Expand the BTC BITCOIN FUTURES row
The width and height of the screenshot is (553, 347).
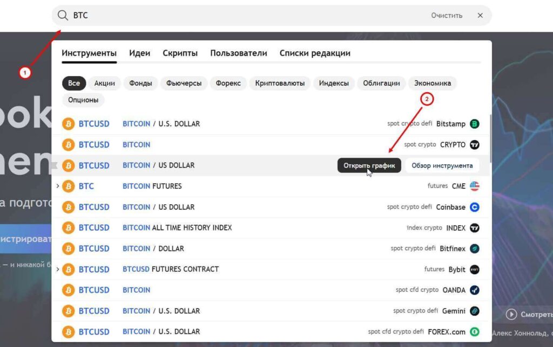pos(58,186)
